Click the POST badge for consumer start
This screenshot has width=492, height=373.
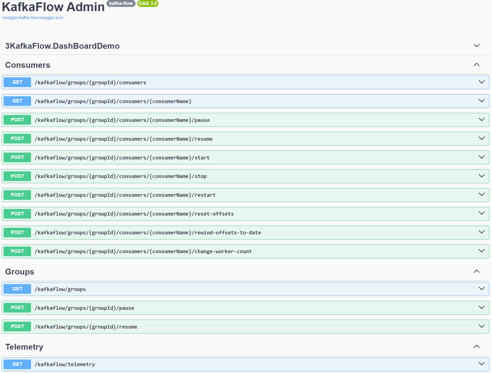click(17, 157)
